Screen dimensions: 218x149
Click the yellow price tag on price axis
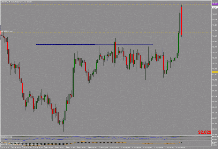point(215,72)
